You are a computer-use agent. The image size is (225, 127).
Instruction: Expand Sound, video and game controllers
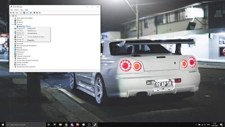tap(13, 60)
